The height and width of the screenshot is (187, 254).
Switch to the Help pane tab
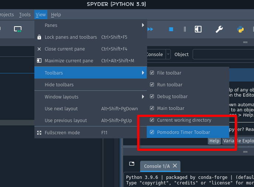[214, 141]
